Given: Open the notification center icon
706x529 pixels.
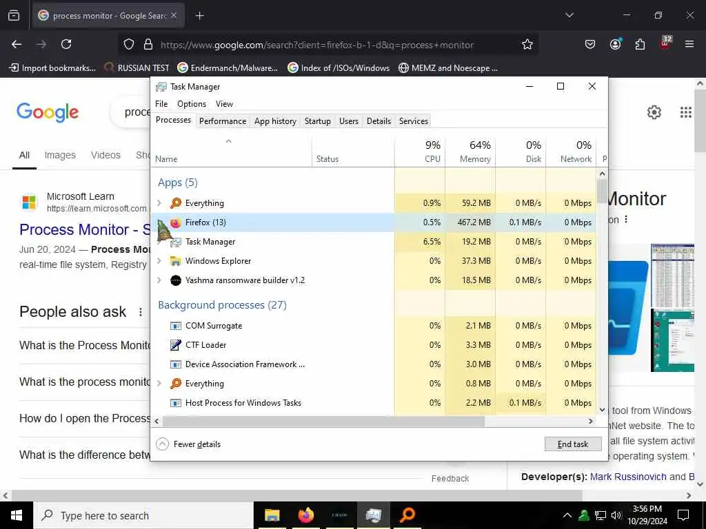Looking at the screenshot, I should tap(683, 515).
